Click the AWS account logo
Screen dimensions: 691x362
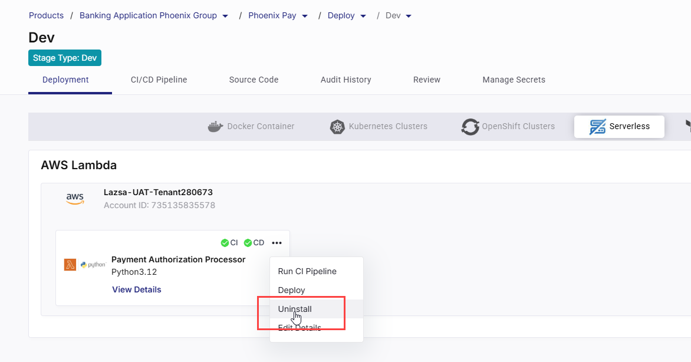pos(75,198)
